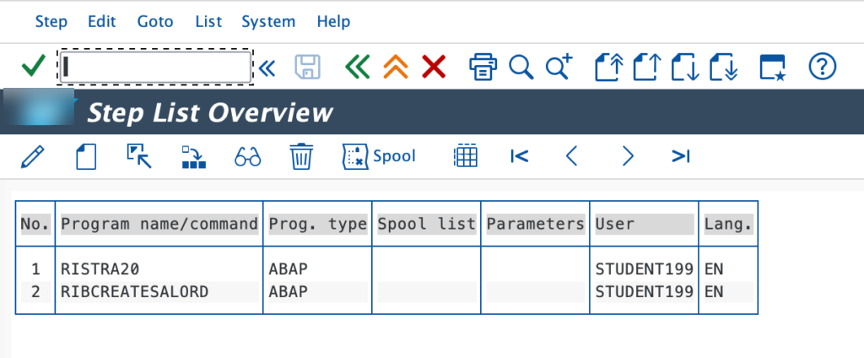Open the Step menu
The image size is (864, 358).
pos(51,21)
